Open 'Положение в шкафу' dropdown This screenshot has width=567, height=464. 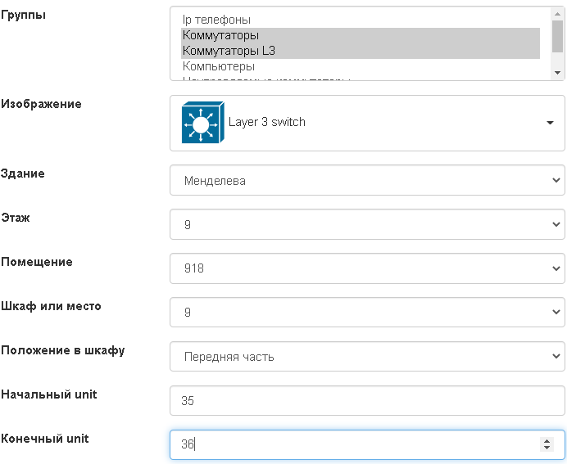pos(367,356)
